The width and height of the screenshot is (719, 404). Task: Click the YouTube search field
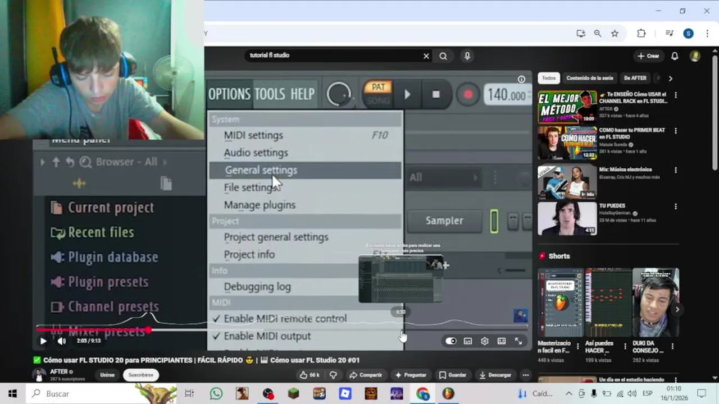tap(337, 56)
